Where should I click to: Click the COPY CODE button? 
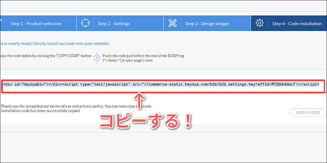pos(308,113)
